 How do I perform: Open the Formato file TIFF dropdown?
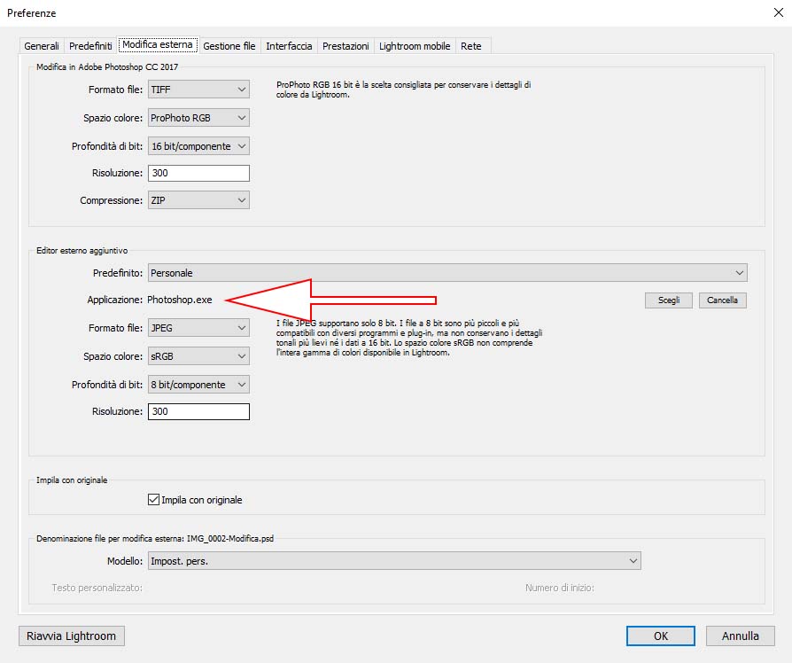tap(198, 90)
